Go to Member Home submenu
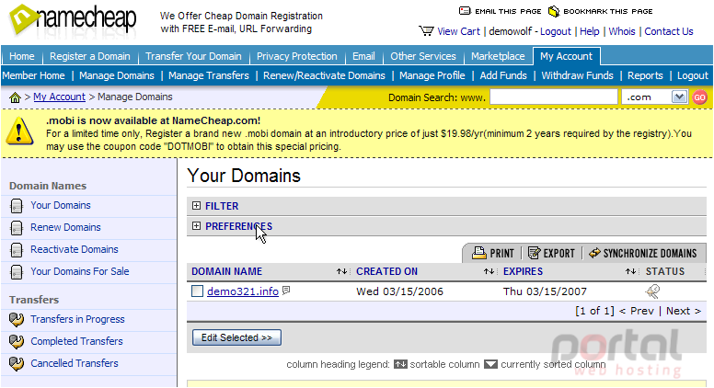The image size is (714, 388). click(x=33, y=75)
